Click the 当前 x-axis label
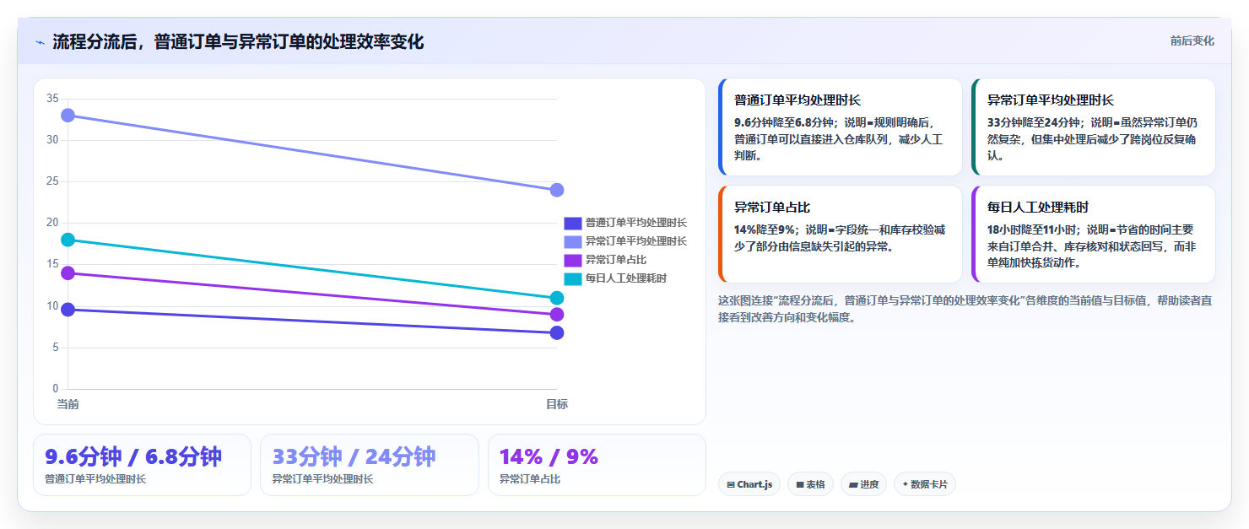The height and width of the screenshot is (529, 1249). (x=68, y=404)
